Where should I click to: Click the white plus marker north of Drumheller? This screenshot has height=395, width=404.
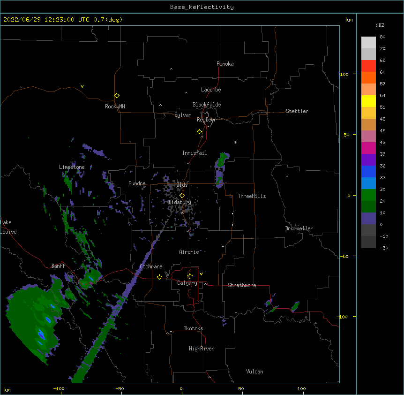pyautogui.click(x=287, y=176)
